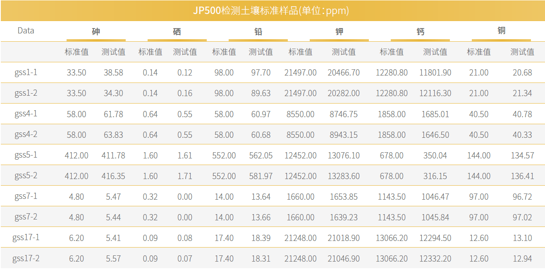Click the 砷 element column header
This screenshot has width=545, height=269.
pos(96,32)
